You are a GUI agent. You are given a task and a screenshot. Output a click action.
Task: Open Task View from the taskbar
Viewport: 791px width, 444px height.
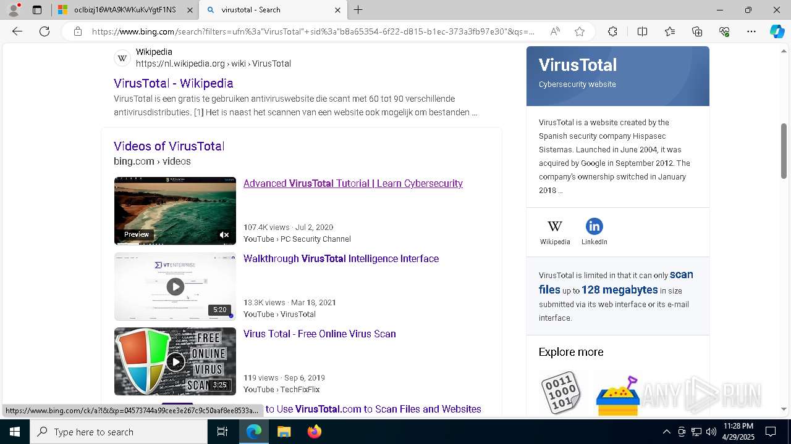click(222, 432)
